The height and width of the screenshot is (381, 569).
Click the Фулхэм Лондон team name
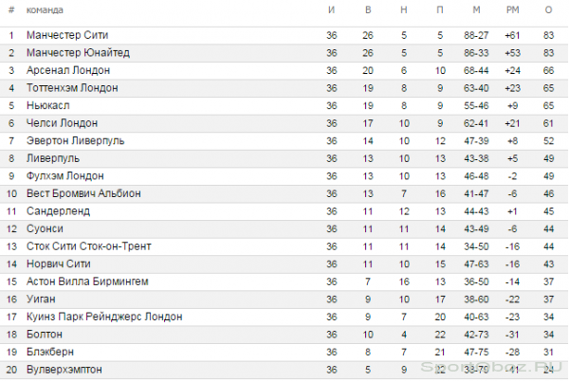[64, 176]
